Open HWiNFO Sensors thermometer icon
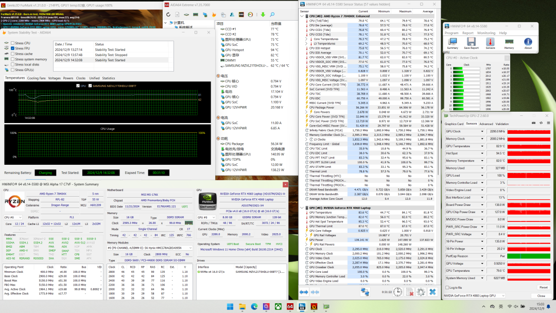The width and height of the screenshot is (556, 313). 490,43
